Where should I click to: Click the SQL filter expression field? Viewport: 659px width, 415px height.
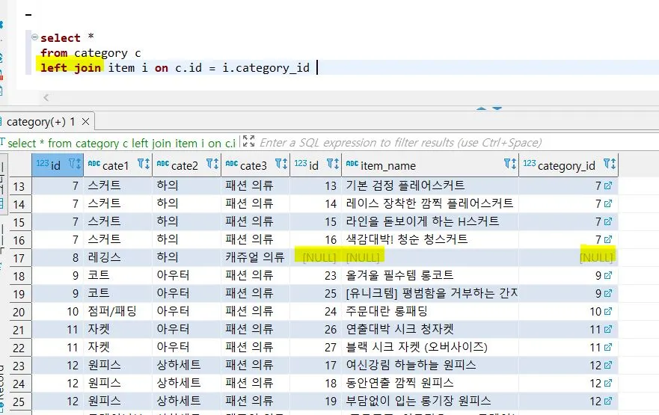coord(400,143)
